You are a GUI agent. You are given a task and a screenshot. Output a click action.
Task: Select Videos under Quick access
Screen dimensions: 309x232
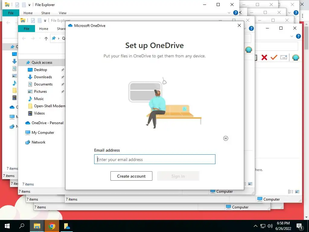click(39, 113)
